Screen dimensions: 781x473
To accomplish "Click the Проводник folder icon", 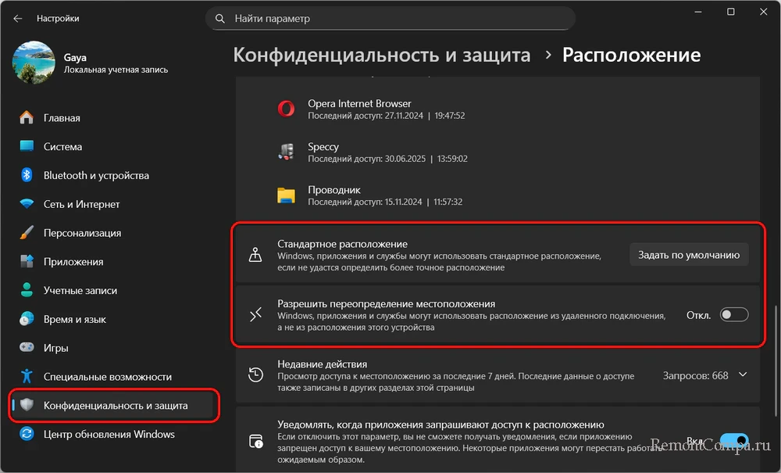I will pos(287,195).
